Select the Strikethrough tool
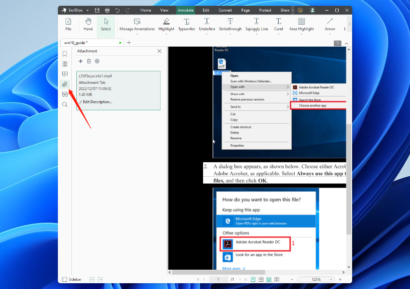This screenshot has width=410, height=289. coord(230,26)
